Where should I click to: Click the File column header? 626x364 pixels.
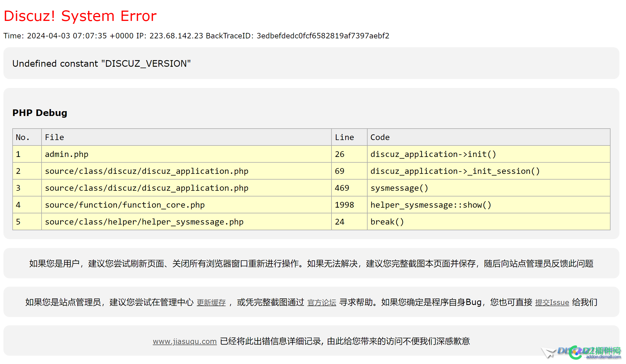(x=187, y=137)
